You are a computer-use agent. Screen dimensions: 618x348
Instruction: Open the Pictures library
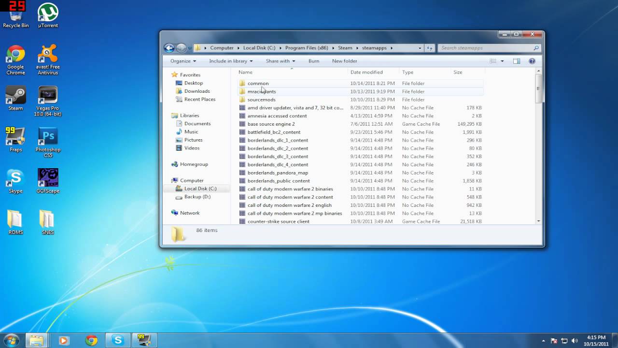[x=193, y=140]
